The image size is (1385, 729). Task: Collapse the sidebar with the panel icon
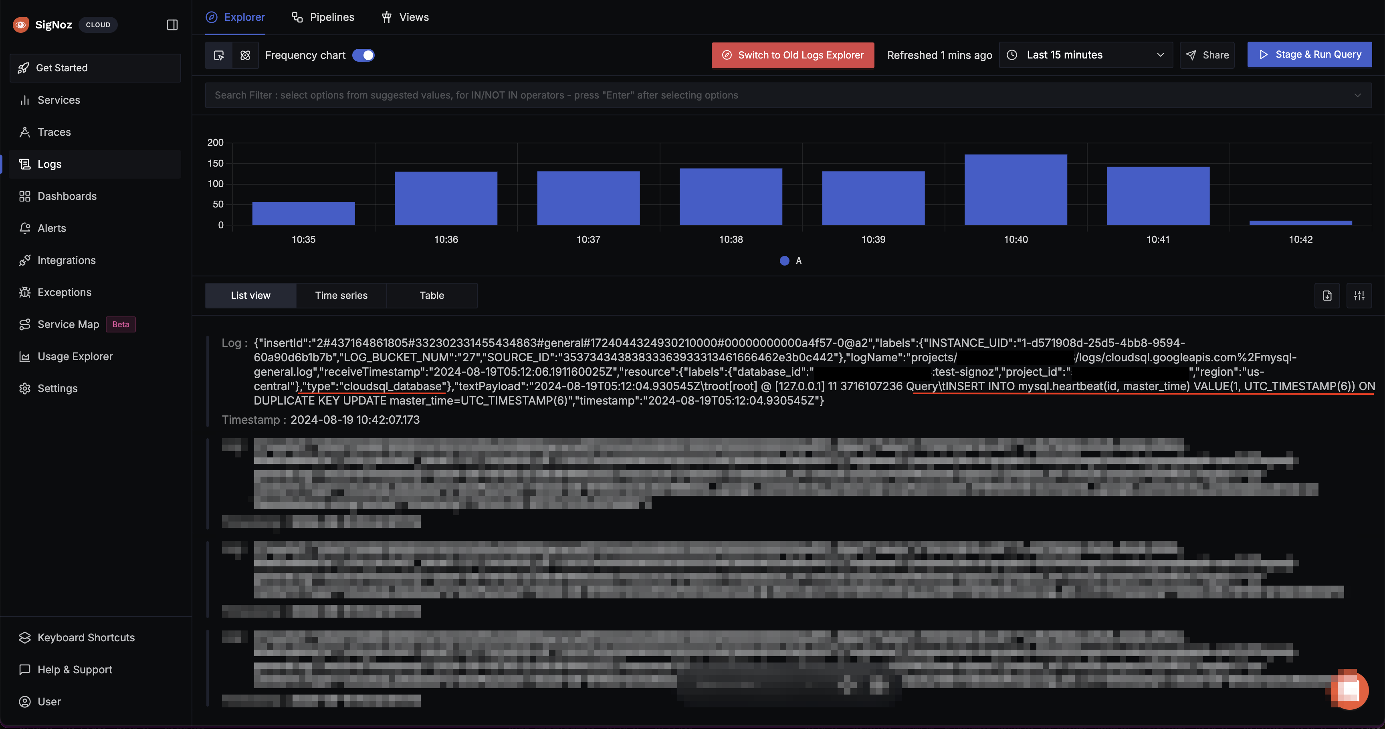click(172, 25)
